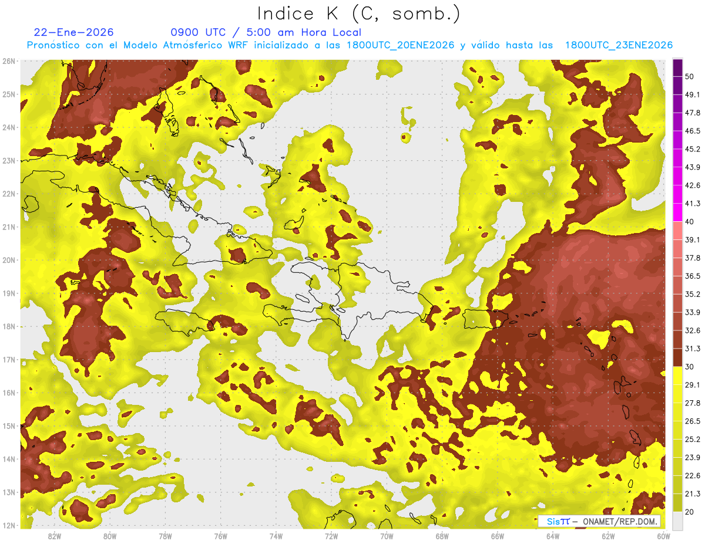This screenshot has height=544, width=705.
Task: Click the legend value 42.6
Action: (x=693, y=185)
